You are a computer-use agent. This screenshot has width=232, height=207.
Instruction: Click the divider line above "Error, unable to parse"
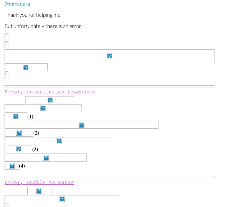tap(109, 177)
